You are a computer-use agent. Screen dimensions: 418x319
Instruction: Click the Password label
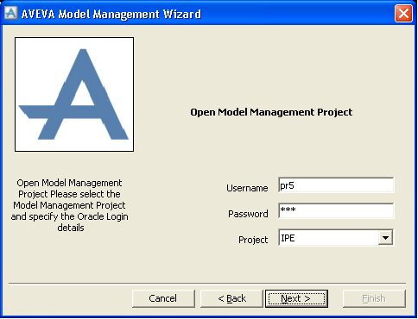248,214
